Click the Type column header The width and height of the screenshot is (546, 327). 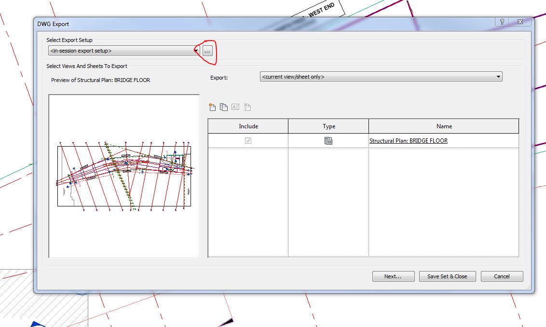[328, 126]
